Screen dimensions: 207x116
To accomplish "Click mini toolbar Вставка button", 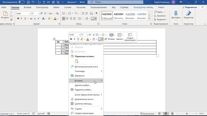I will click(111, 36).
